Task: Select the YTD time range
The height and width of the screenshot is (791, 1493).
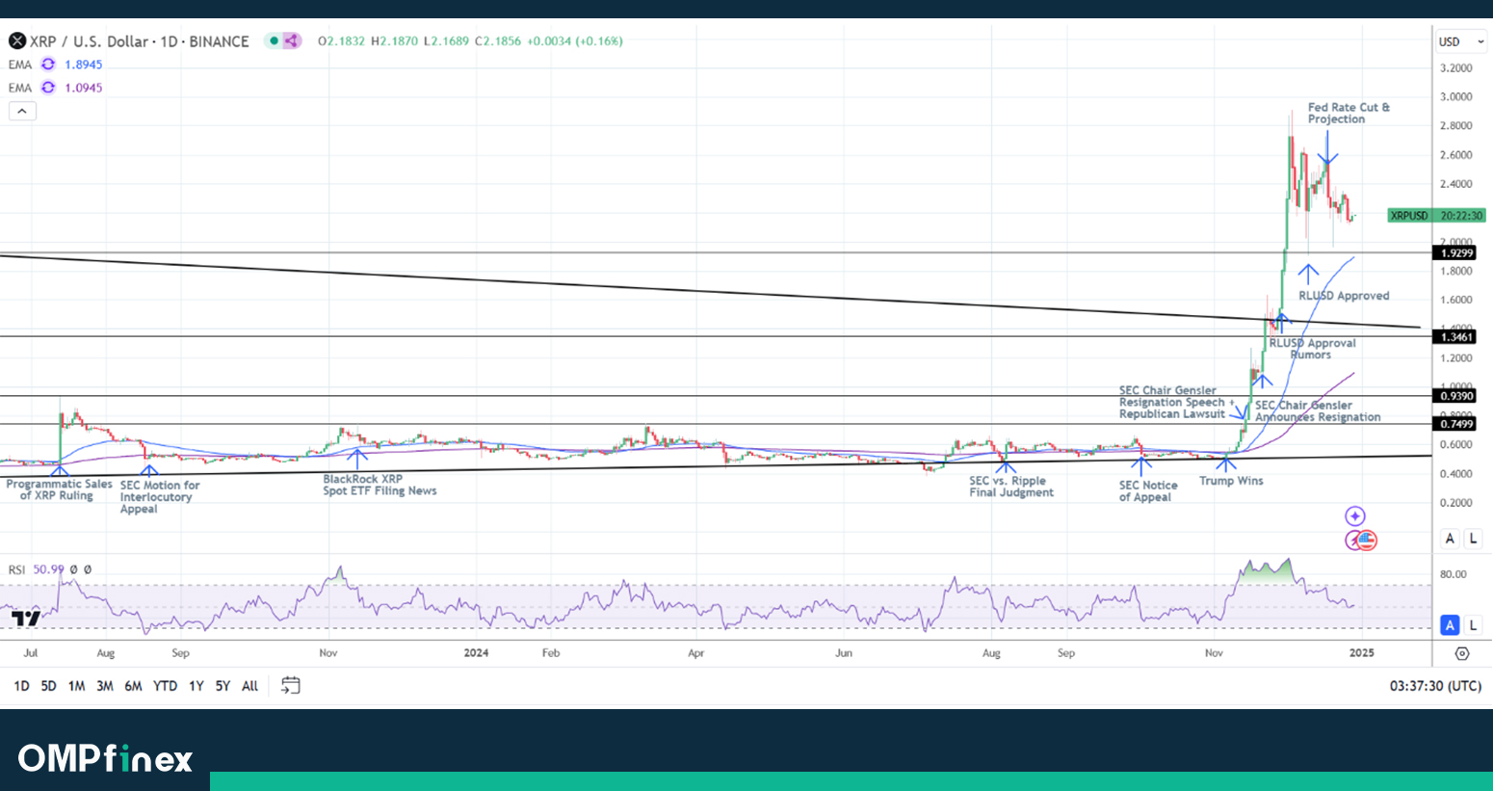Action: (165, 686)
